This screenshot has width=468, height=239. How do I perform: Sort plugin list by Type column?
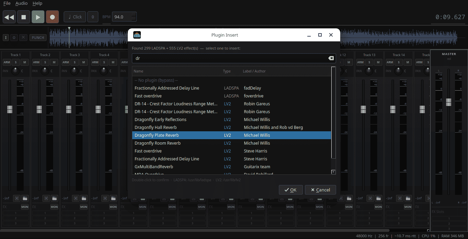pyautogui.click(x=227, y=71)
